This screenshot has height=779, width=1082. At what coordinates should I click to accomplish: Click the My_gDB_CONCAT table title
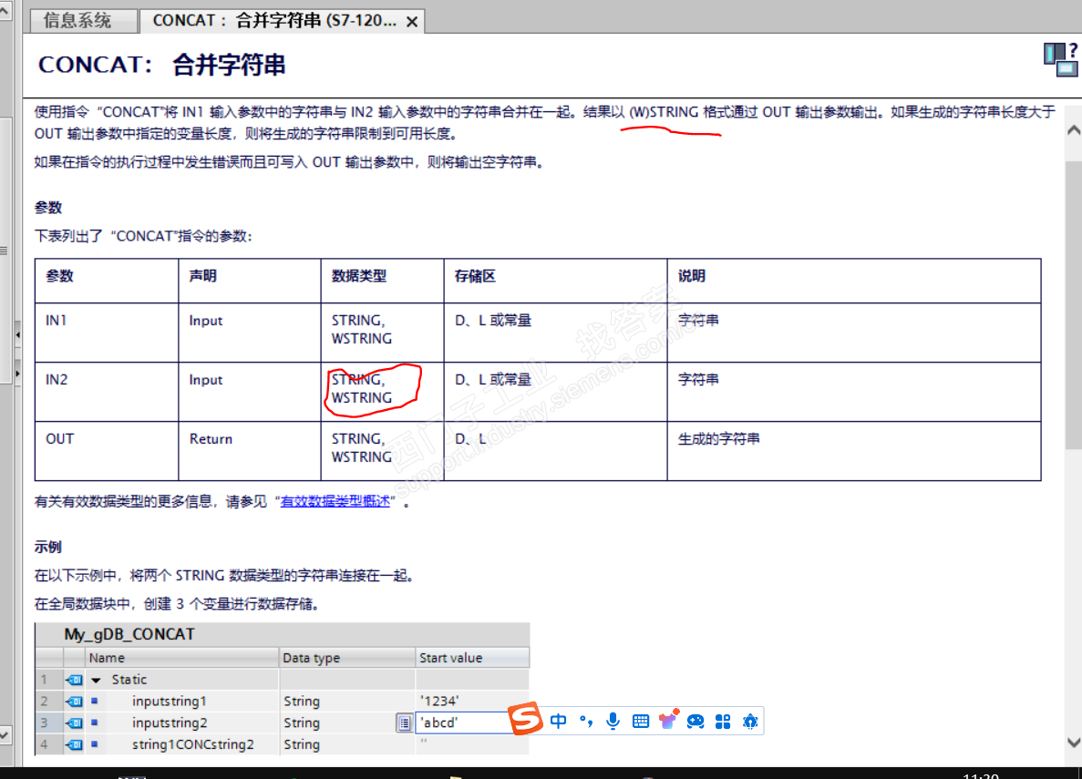129,634
